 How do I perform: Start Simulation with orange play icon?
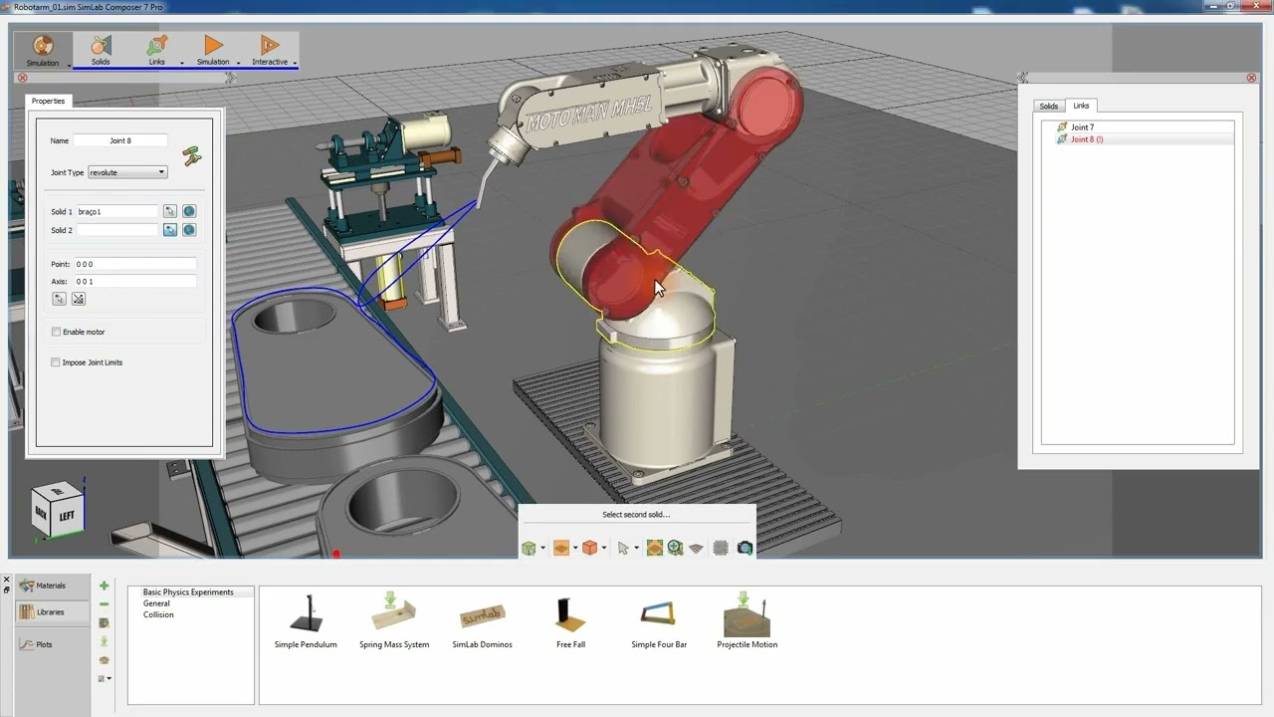click(213, 50)
